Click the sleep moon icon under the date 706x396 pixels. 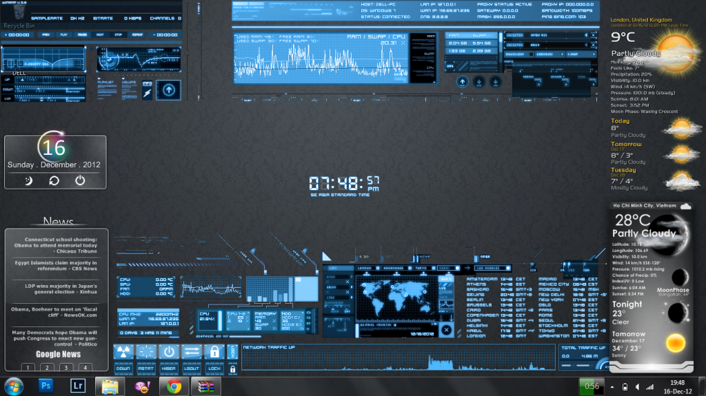(x=28, y=181)
